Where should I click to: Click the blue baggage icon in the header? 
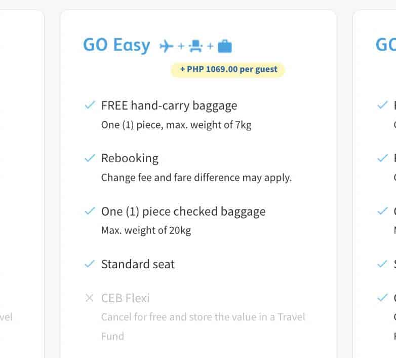224,47
